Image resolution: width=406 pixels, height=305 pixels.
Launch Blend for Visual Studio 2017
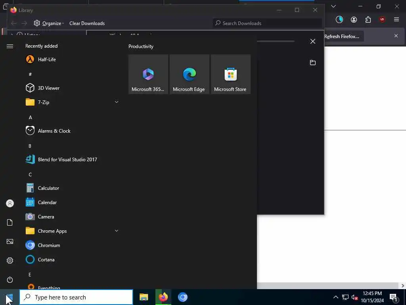click(x=72, y=160)
